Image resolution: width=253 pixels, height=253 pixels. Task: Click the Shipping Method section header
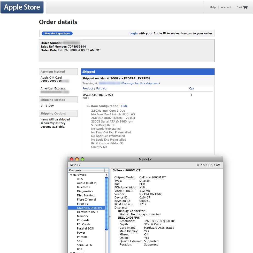58,100
